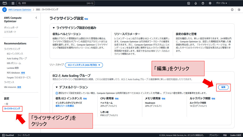Open the settings gear icon

(210, 3)
